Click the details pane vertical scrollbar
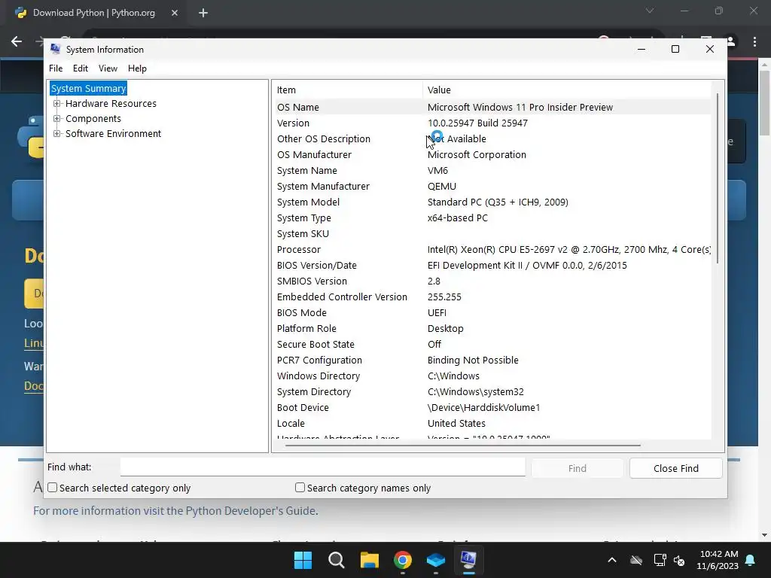The image size is (771, 578). (718, 178)
